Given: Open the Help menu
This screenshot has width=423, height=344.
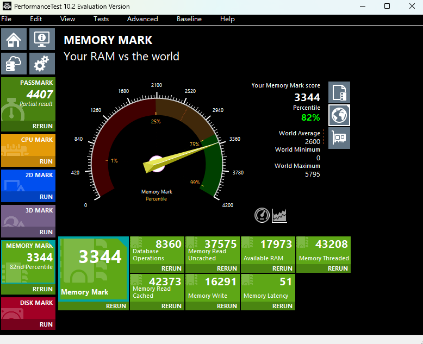Looking at the screenshot, I should (227, 19).
